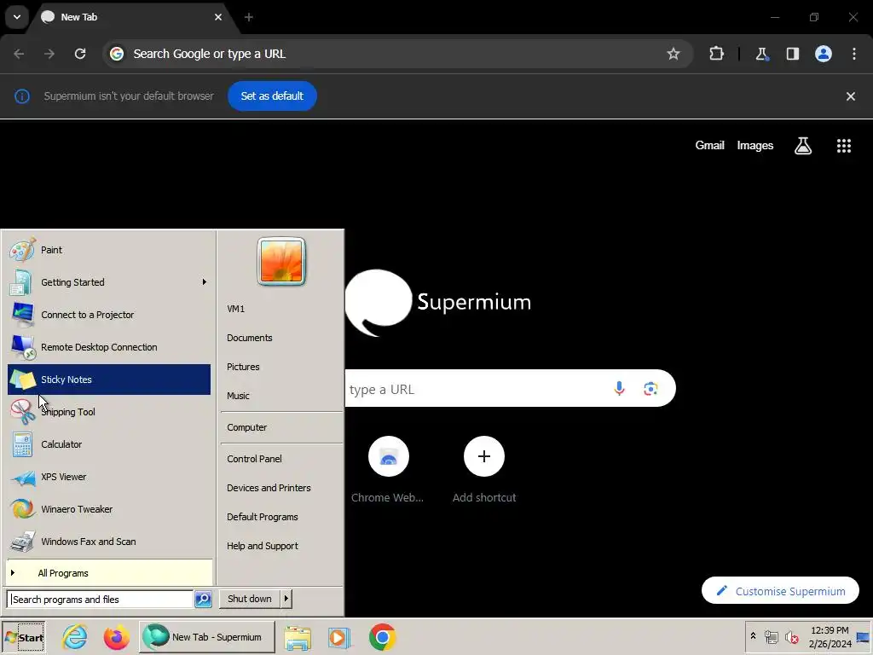Launch Sticky Notes
873x655 pixels.
109,380
